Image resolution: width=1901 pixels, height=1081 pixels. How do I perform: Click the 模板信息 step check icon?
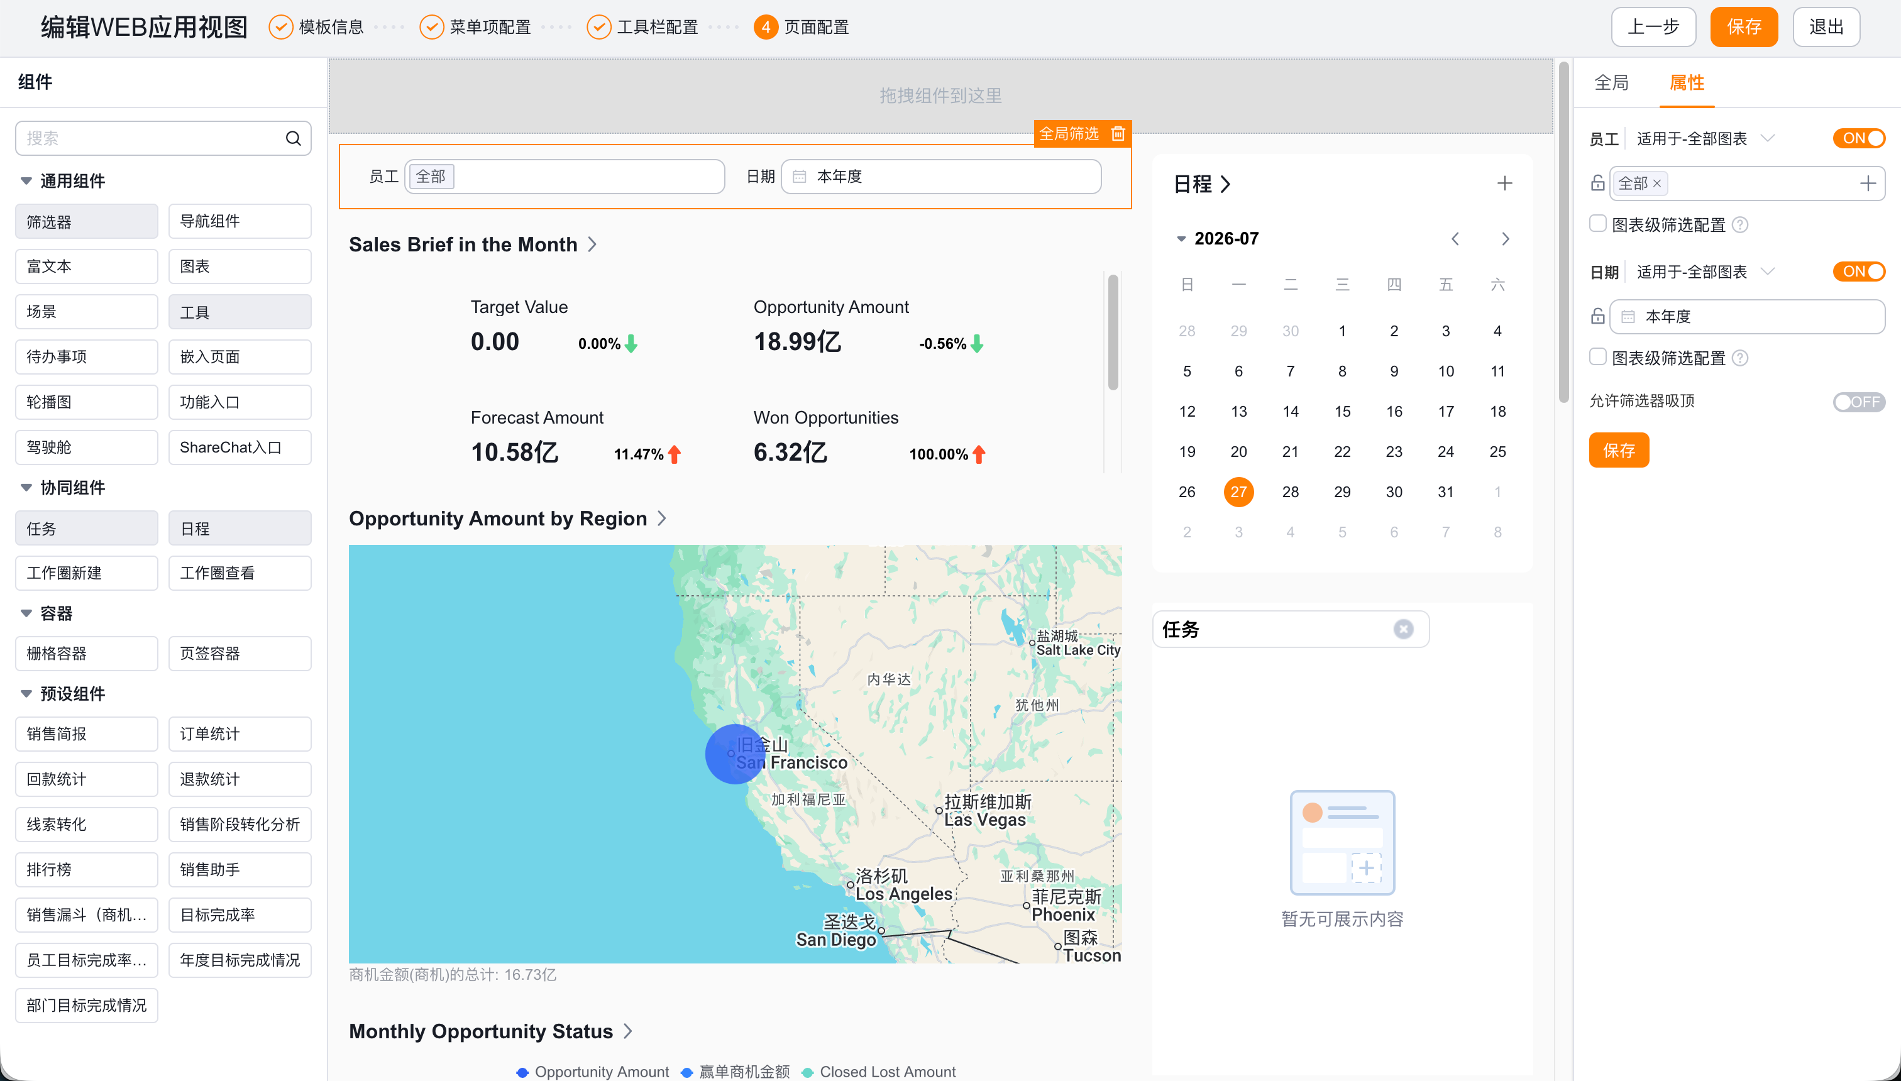pos(281,28)
